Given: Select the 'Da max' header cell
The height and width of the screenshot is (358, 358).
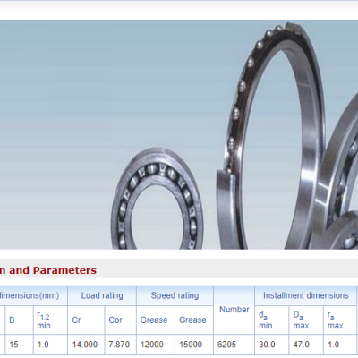Looking at the screenshot, I should [x=306, y=320].
